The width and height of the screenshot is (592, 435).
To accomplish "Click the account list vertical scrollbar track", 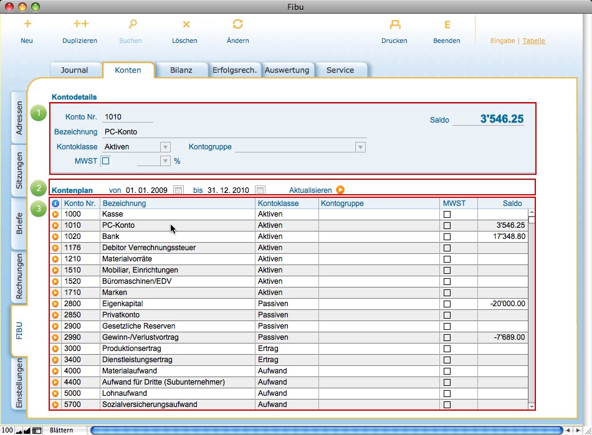I will tap(532, 313).
